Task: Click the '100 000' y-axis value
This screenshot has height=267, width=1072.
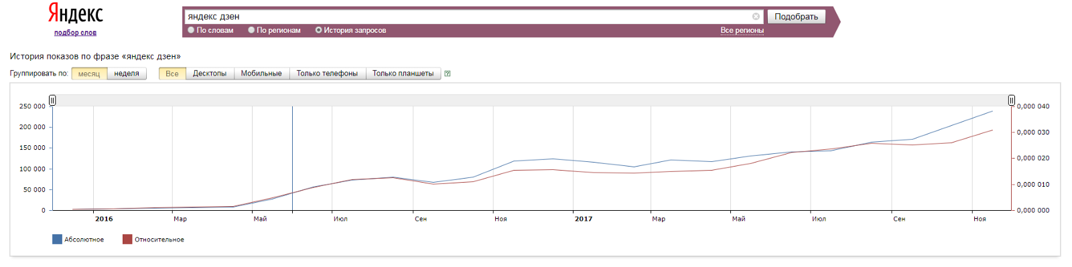Action: (32, 169)
